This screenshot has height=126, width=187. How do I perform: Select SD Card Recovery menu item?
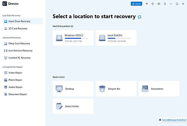[23, 28]
